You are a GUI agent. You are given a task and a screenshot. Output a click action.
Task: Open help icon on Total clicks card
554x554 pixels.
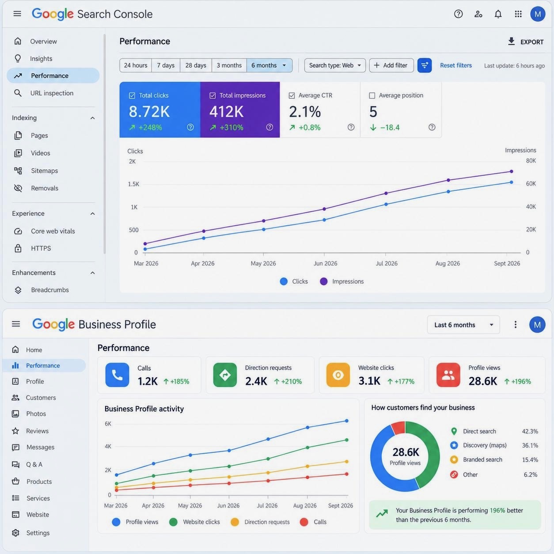tap(190, 127)
